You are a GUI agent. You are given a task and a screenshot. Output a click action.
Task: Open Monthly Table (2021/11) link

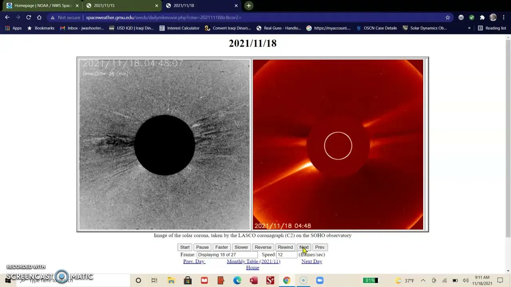254,261
